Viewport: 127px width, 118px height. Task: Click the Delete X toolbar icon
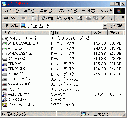pos(103,18)
